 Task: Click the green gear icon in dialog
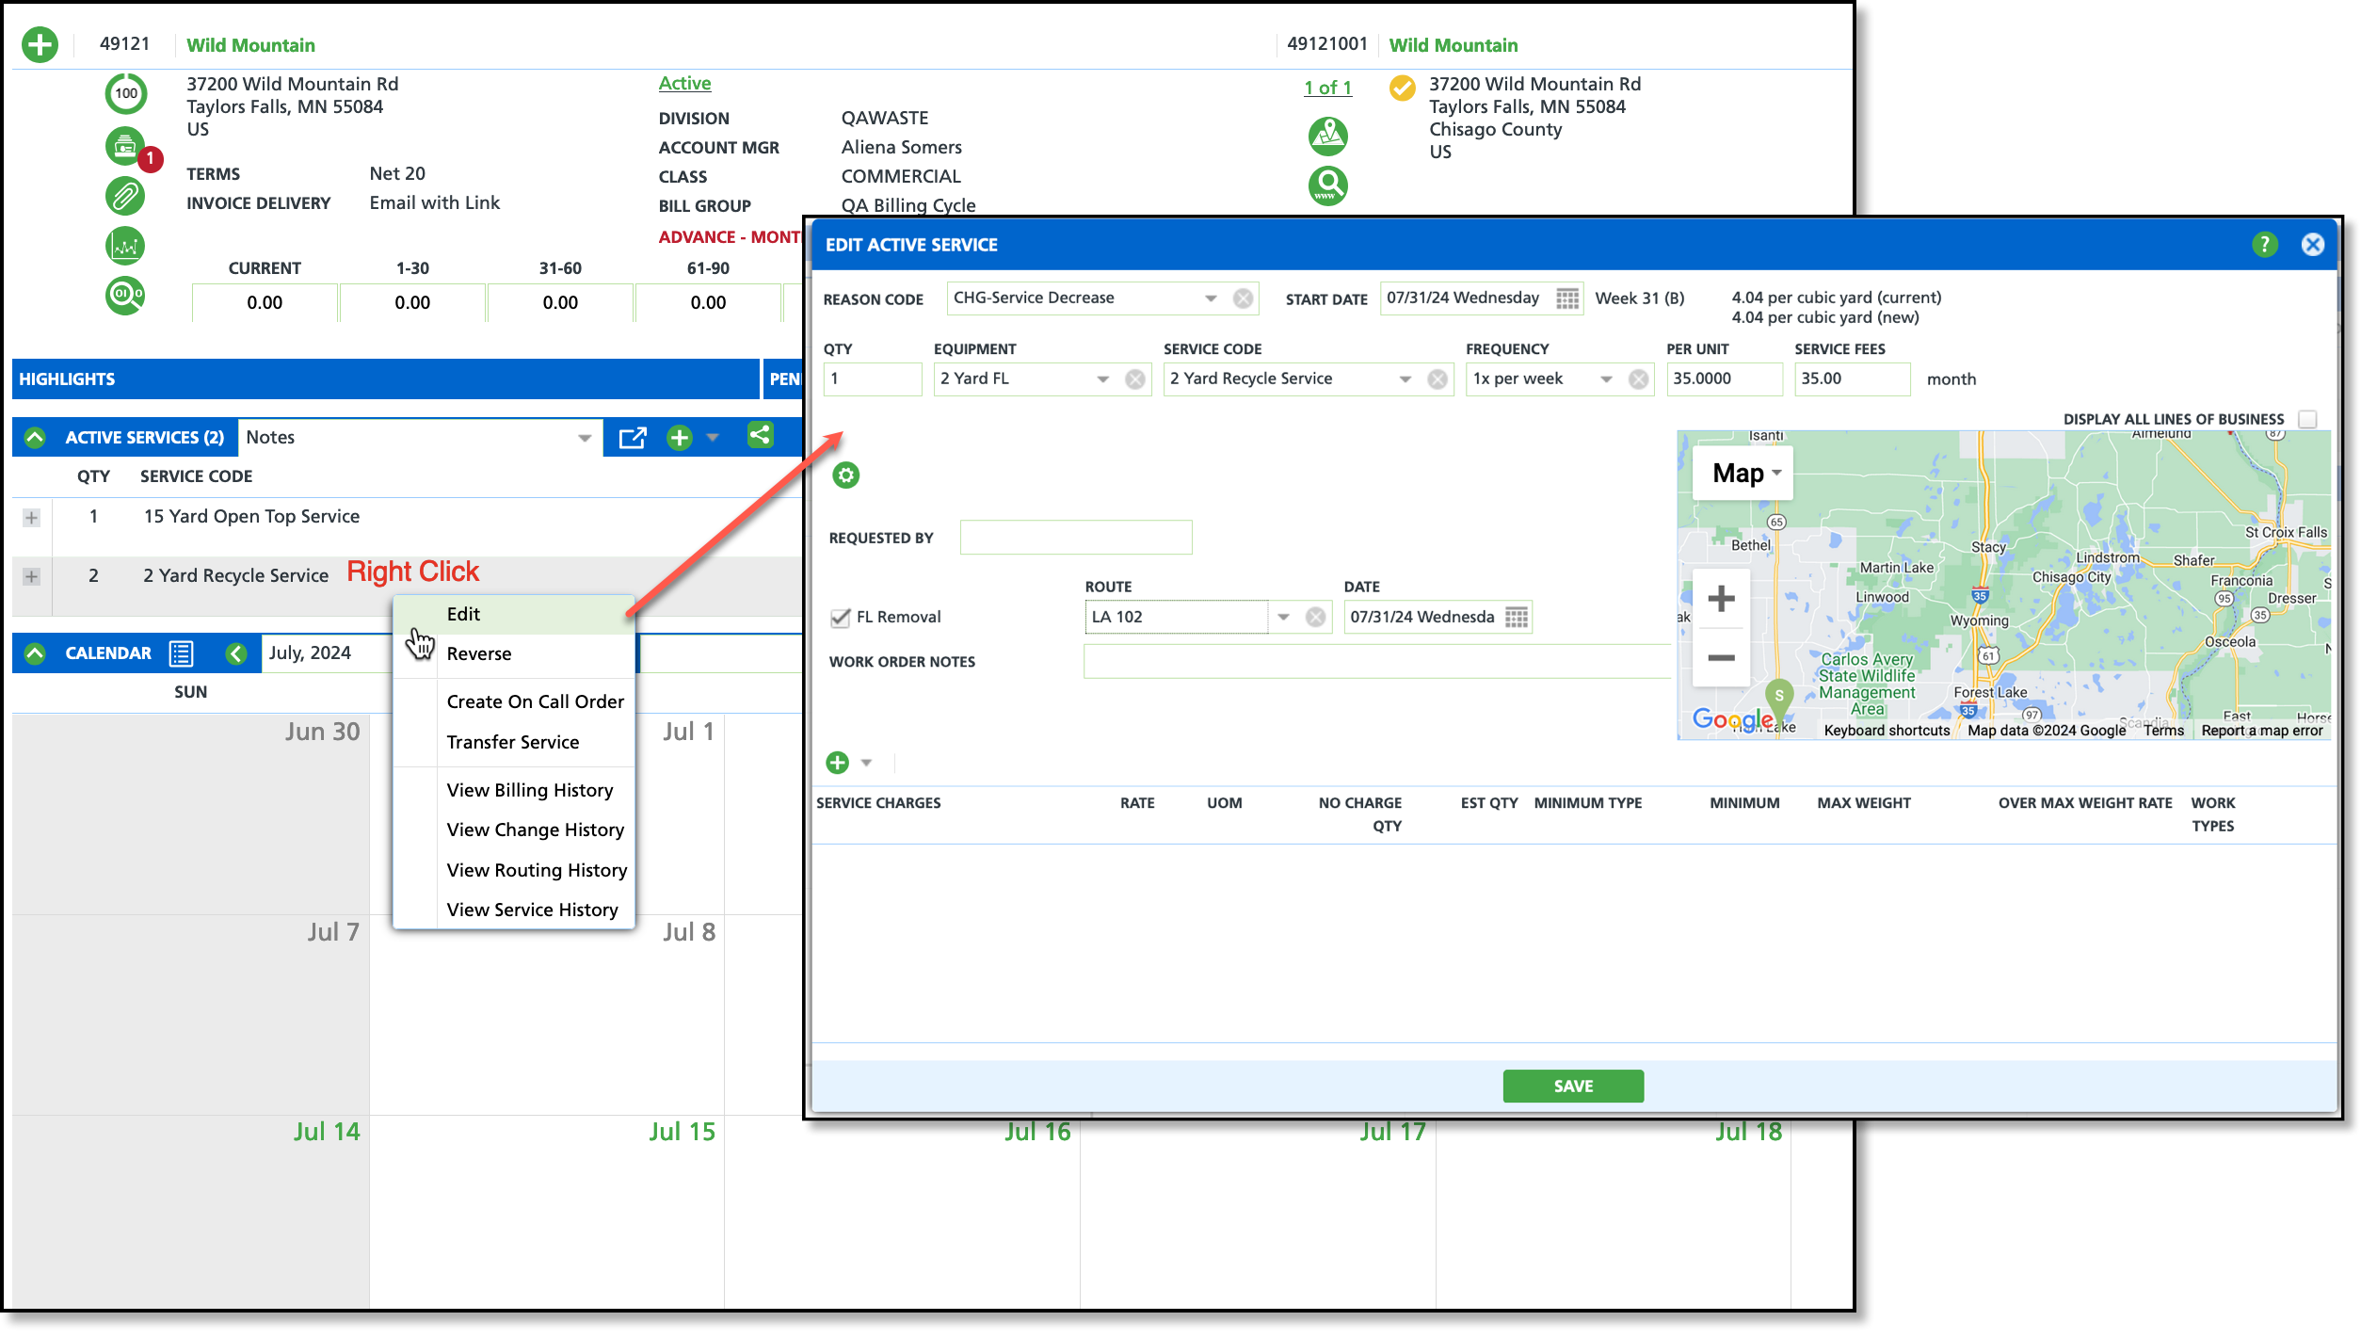[845, 475]
